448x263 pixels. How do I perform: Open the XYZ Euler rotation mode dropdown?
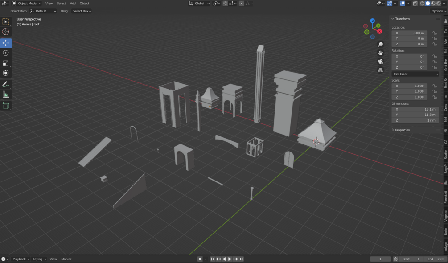pos(415,74)
